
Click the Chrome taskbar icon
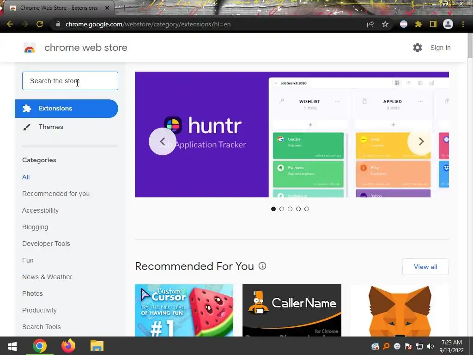pyautogui.click(x=40, y=346)
